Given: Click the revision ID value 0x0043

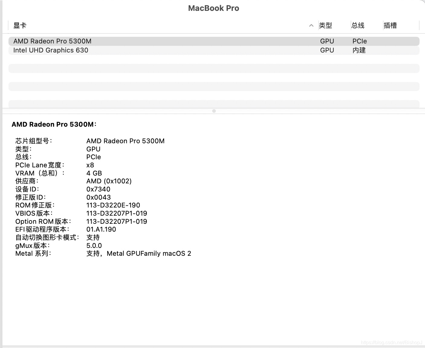Looking at the screenshot, I should click(x=99, y=197).
